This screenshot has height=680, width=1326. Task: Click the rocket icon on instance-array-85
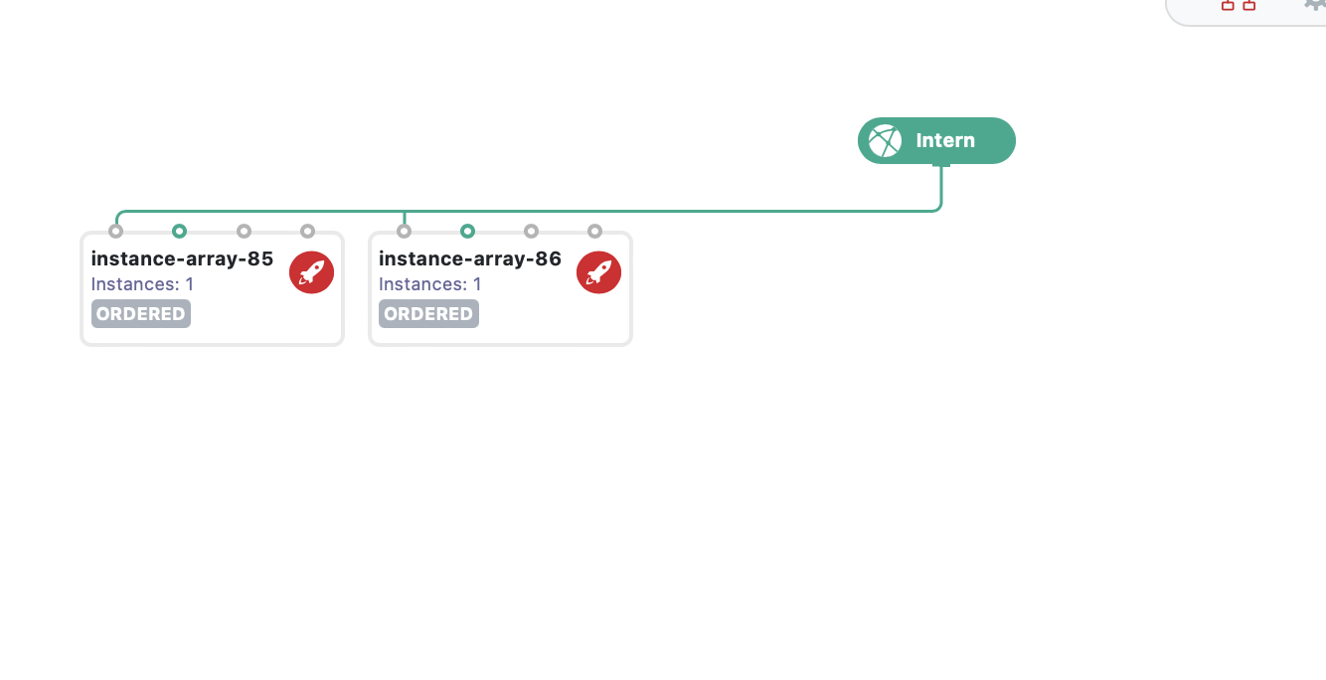[311, 272]
